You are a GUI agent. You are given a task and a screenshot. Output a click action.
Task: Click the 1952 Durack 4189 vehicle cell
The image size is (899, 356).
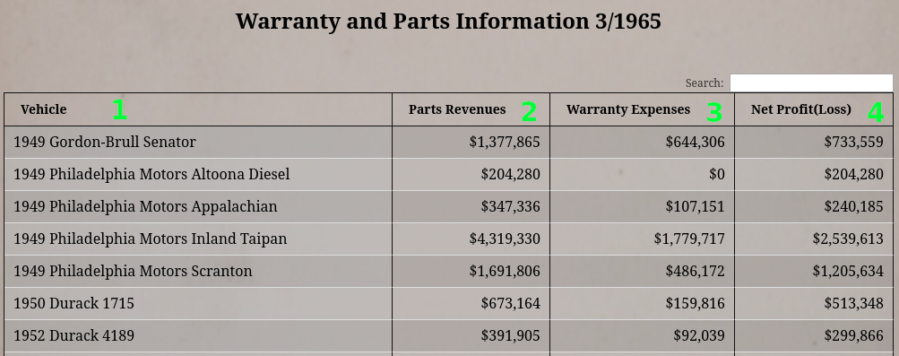pyautogui.click(x=198, y=335)
